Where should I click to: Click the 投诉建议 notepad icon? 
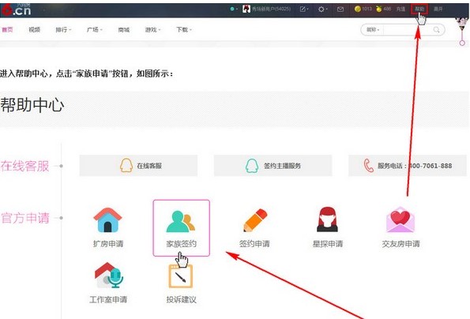click(181, 276)
